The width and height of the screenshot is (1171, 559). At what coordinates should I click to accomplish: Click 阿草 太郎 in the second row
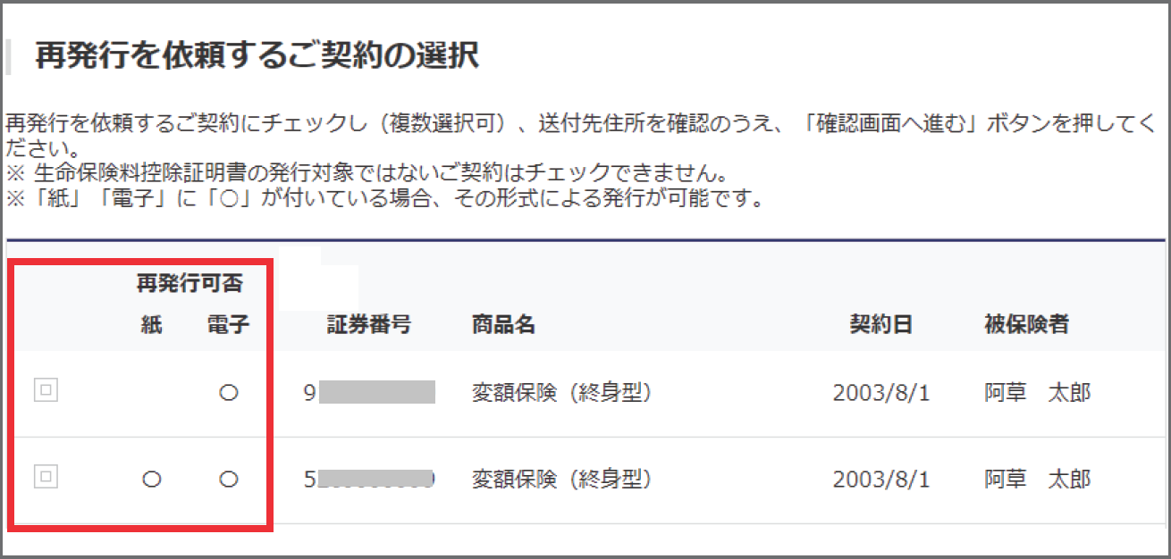tap(1038, 480)
